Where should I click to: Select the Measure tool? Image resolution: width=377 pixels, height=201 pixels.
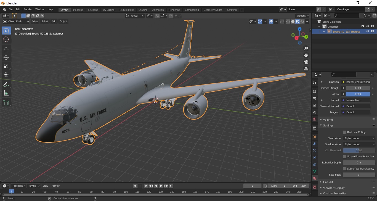[6, 93]
